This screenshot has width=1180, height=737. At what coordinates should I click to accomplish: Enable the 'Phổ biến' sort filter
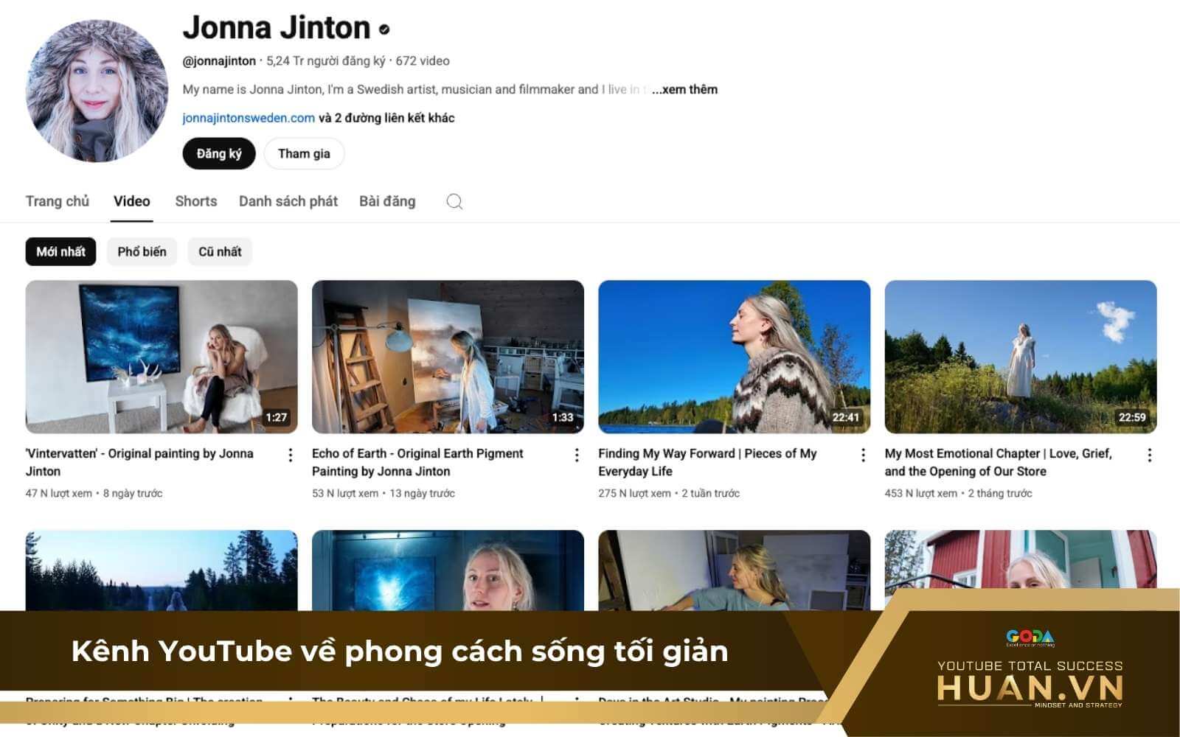click(x=142, y=251)
